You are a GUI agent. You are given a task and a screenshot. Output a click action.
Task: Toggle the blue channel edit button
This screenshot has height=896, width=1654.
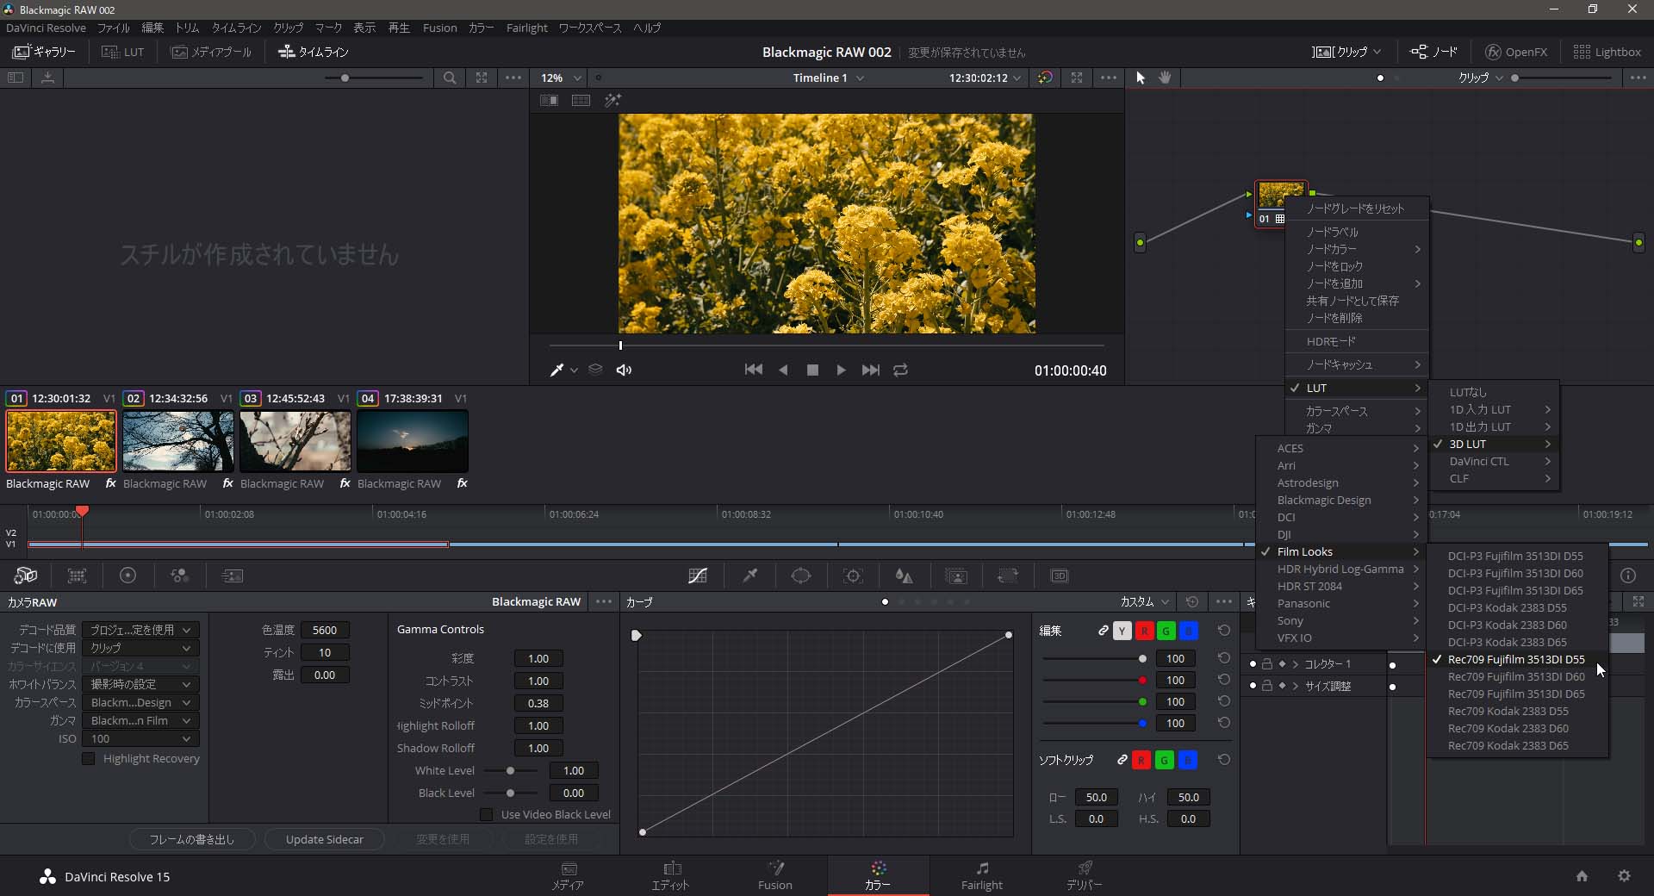tap(1188, 631)
